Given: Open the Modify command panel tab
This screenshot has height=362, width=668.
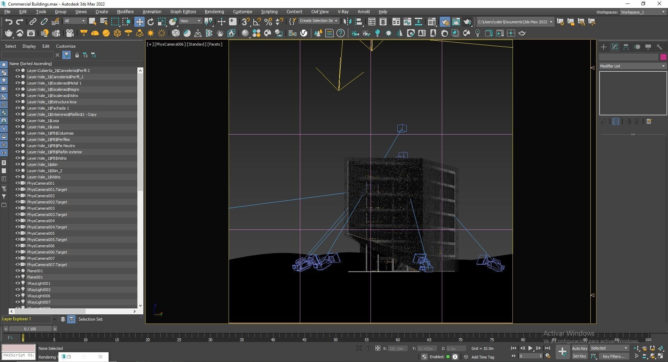Looking at the screenshot, I should 615,47.
